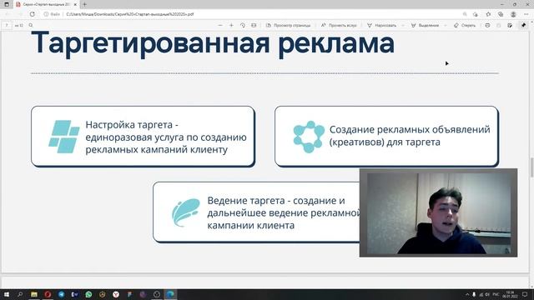Image resolution: width=534 pixels, height=300 pixels.
Task: Close the PDF browser tab
Action: coord(75,4)
